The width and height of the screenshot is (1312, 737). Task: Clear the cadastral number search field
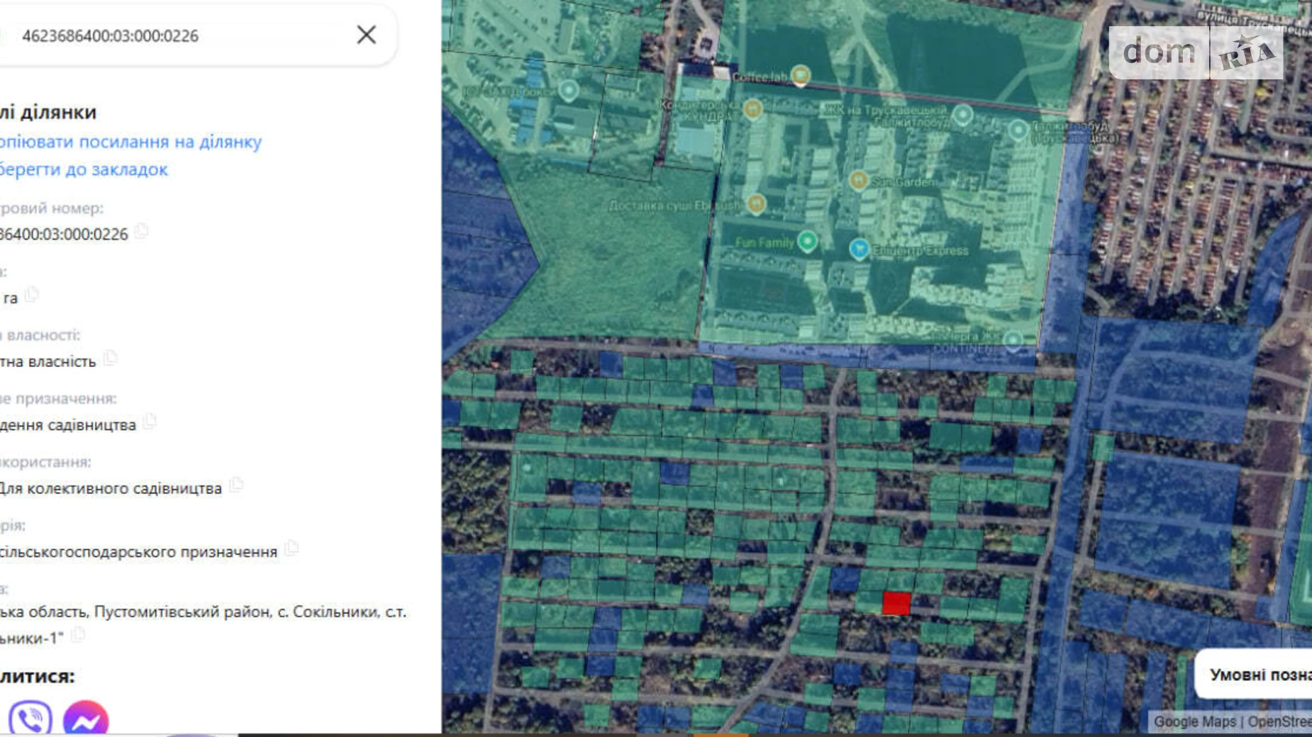pos(366,35)
